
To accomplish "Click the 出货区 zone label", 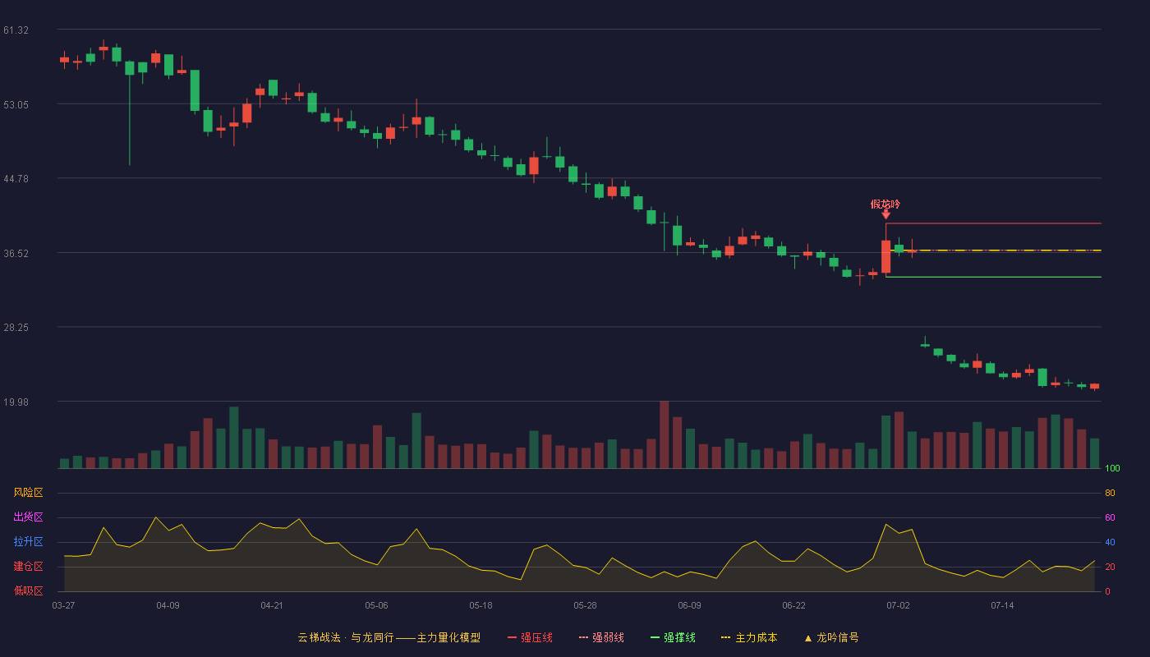I will (x=28, y=517).
